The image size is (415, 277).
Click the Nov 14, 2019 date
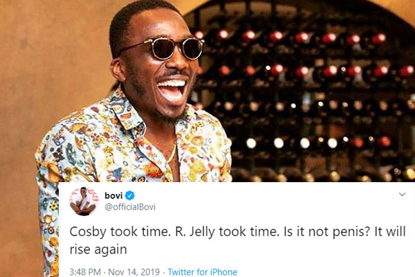point(134,272)
